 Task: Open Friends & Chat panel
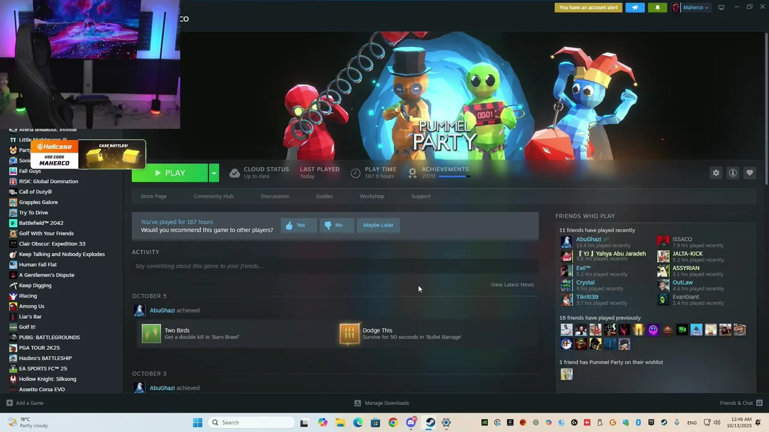[741, 403]
